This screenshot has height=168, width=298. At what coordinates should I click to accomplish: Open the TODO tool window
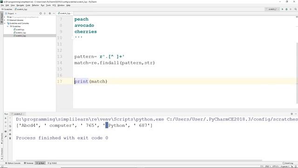[x=52, y=163]
